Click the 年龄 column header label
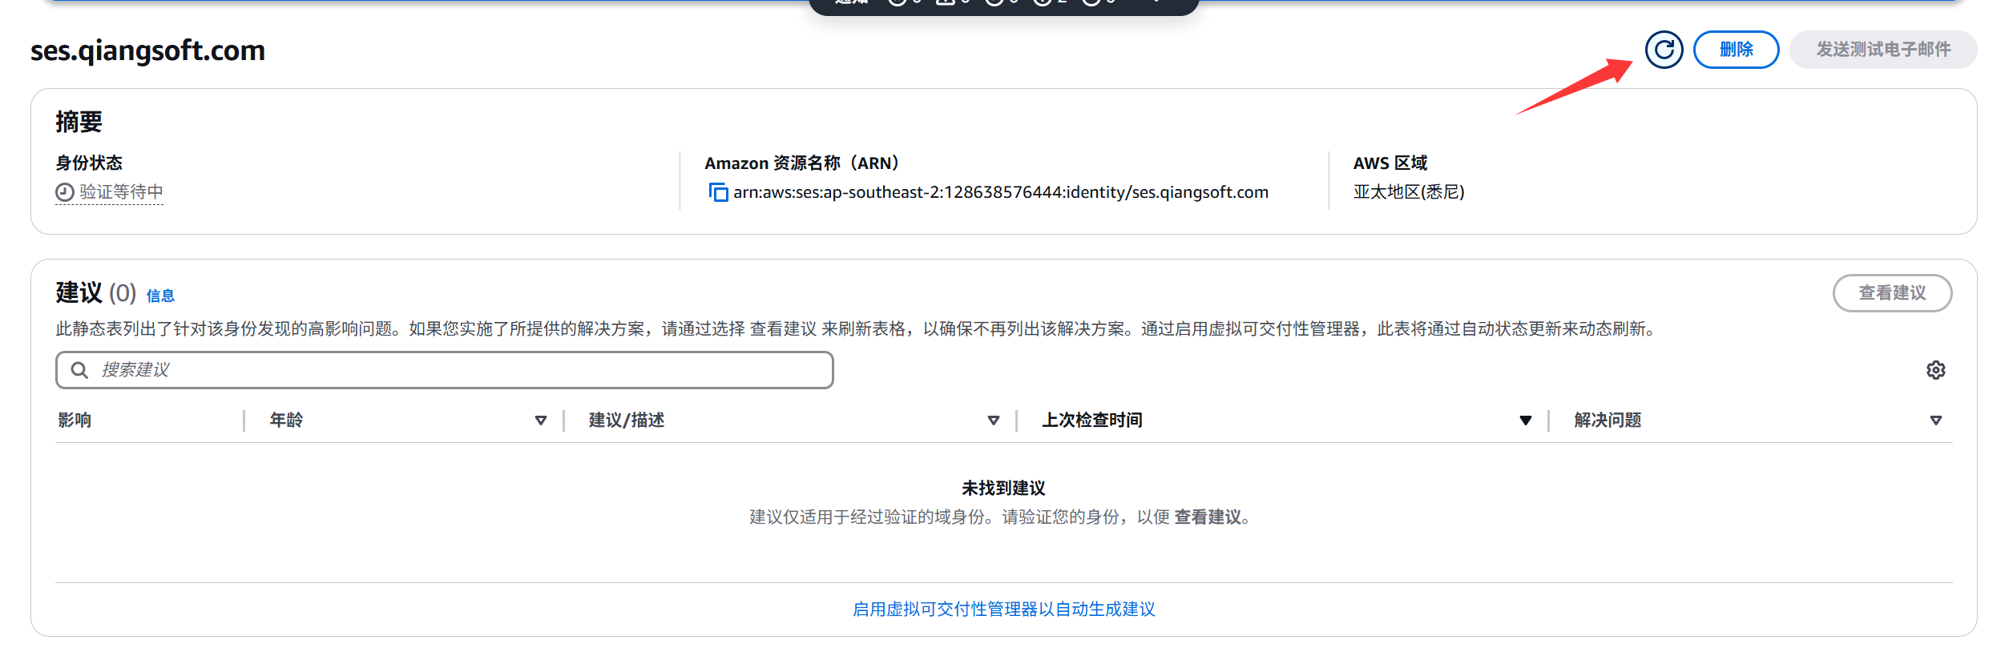This screenshot has width=2013, height=668. 286,420
